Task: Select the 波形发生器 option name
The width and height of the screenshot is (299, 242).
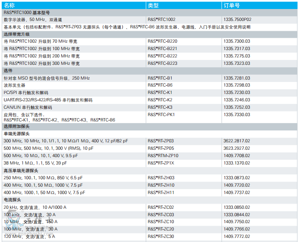Action: click(14, 85)
